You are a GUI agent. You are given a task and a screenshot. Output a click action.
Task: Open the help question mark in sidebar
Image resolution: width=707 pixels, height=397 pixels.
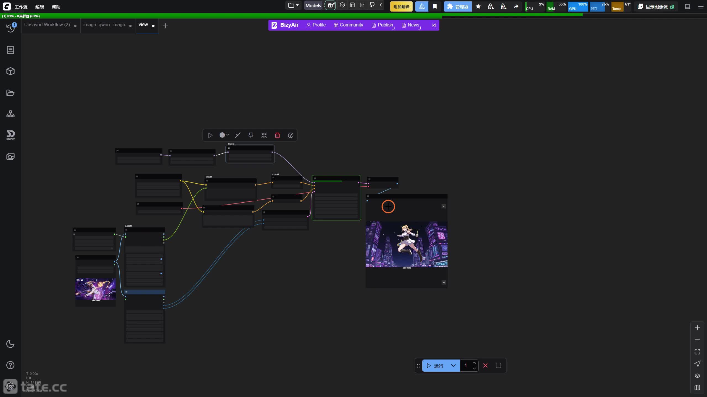[x=10, y=365]
